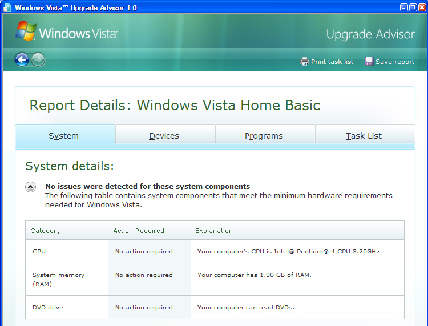Screen dimensions: 428x326
Task: Click the 'can read DVDs' explanation text
Action: click(245, 307)
